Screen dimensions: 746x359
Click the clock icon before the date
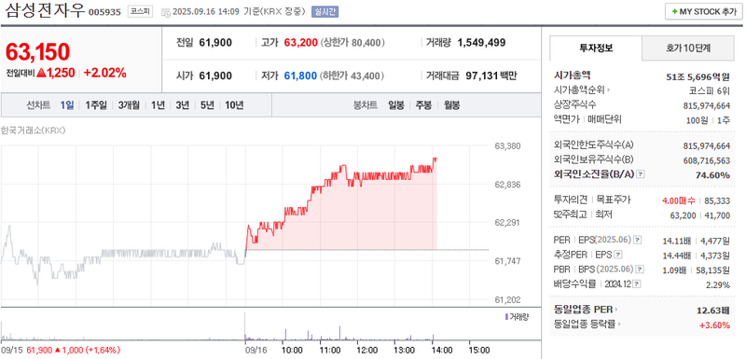click(x=166, y=12)
